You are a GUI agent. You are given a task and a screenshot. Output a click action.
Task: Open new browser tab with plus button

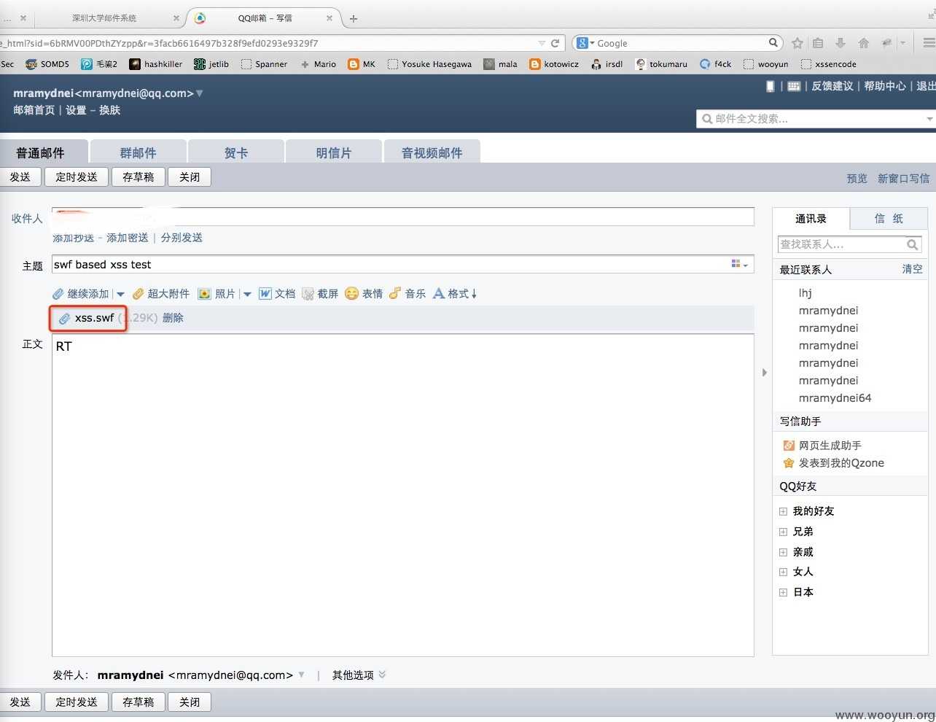point(354,18)
